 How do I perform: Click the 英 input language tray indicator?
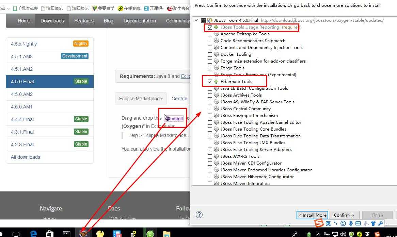(x=367, y=234)
